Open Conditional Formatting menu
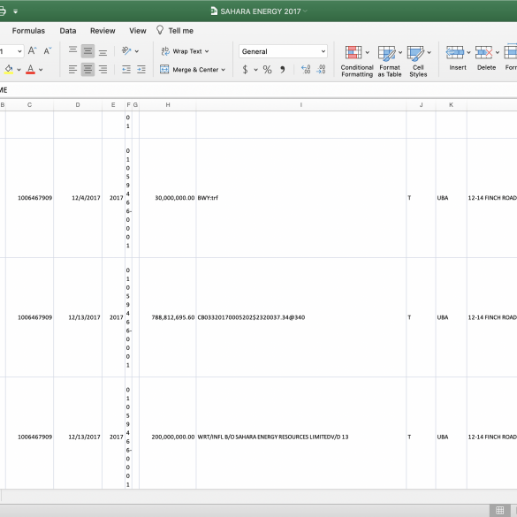The width and height of the screenshot is (517, 517). pos(357,62)
